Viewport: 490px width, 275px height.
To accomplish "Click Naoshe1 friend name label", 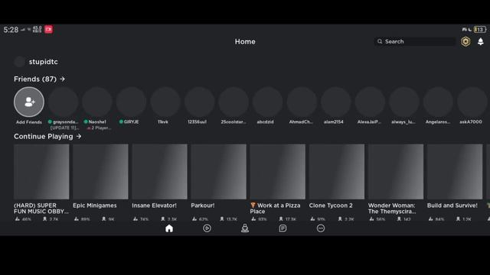I will pyautogui.click(x=97, y=122).
